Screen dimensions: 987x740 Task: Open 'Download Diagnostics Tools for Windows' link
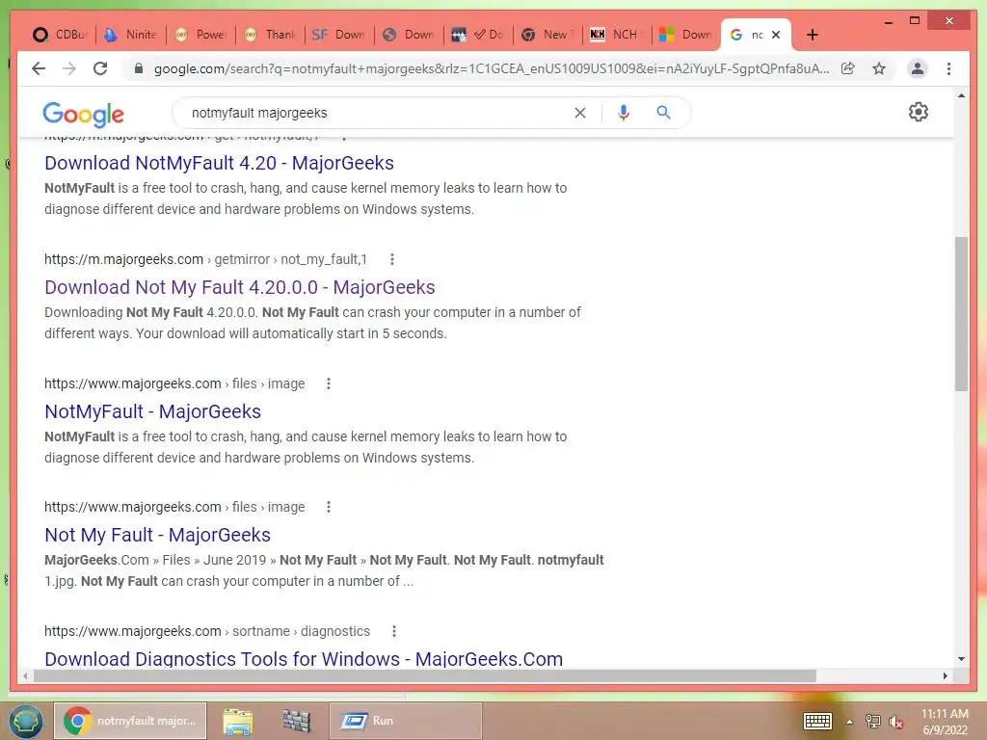click(x=304, y=659)
